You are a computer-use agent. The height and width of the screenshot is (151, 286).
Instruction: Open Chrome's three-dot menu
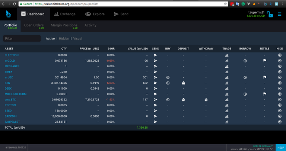pos(282,4)
